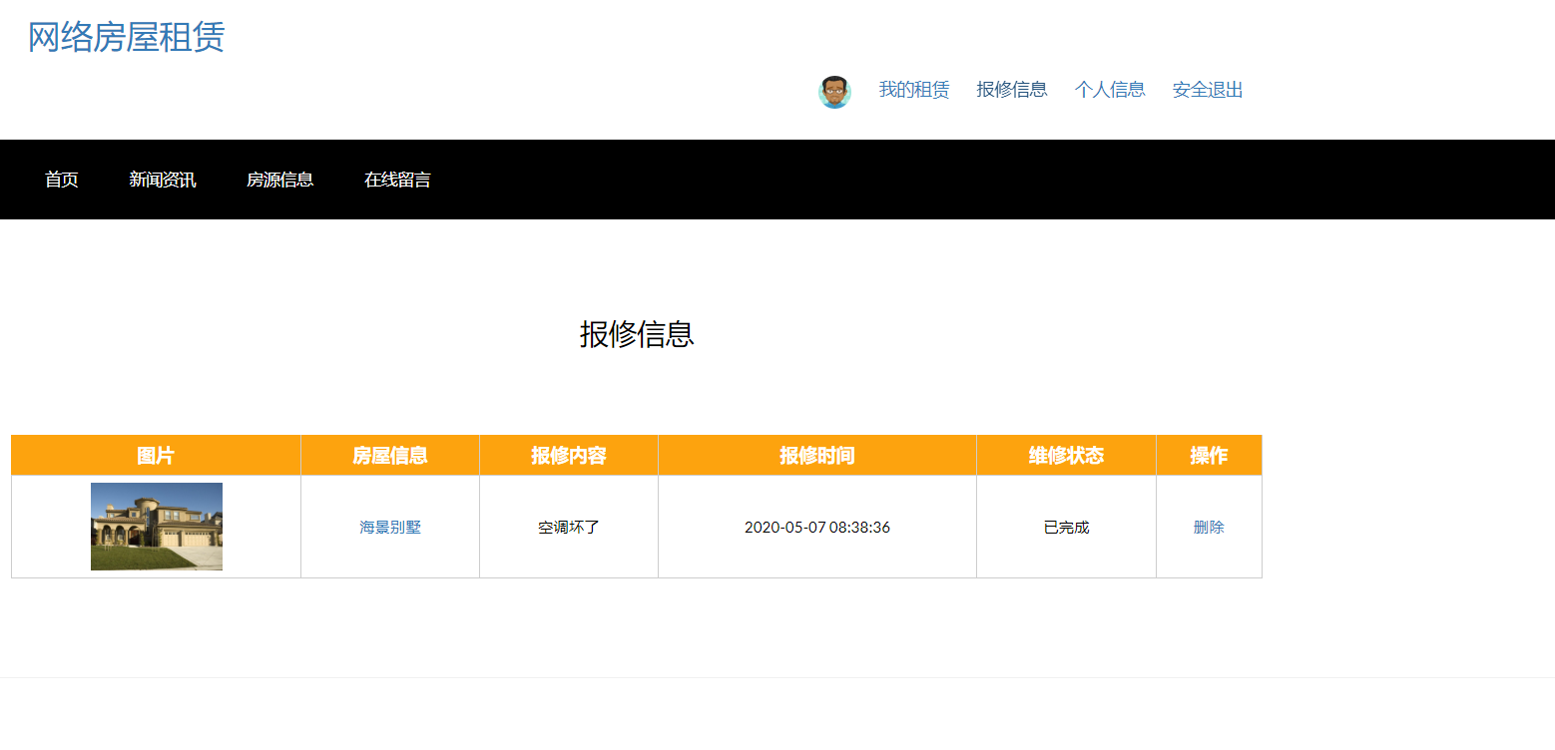Click the user avatar icon
Image resolution: width=1555 pixels, height=750 pixels.
[834, 92]
